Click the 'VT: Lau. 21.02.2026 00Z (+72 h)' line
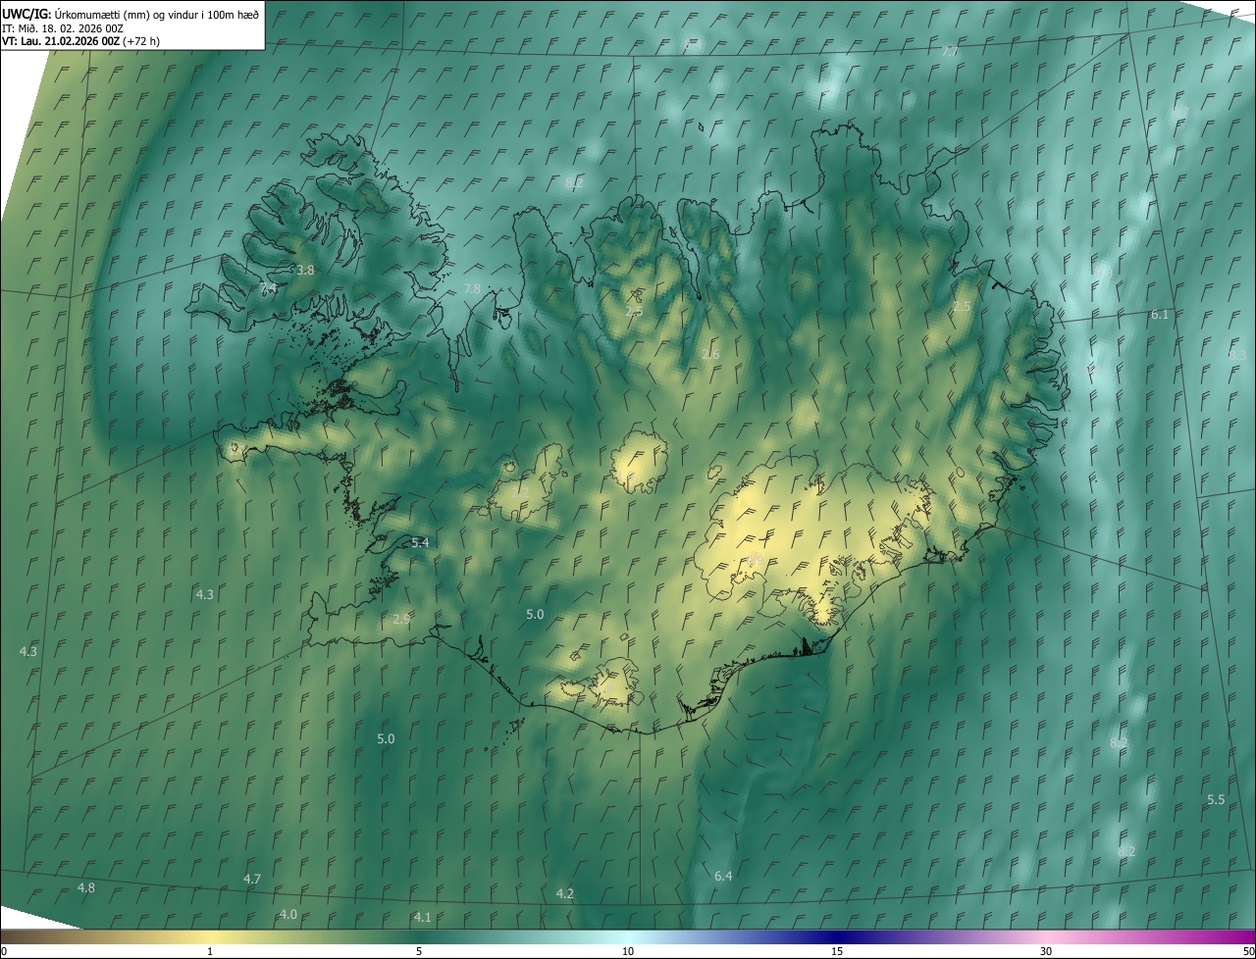 pos(80,41)
